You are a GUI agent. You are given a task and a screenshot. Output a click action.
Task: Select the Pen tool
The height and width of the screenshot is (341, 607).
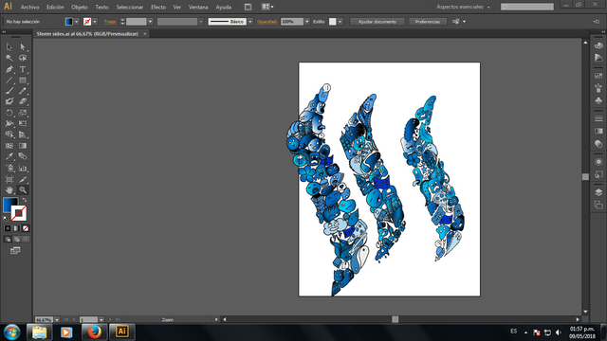pos(9,69)
